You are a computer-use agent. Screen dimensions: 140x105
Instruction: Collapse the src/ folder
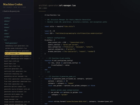[x=6, y=40]
